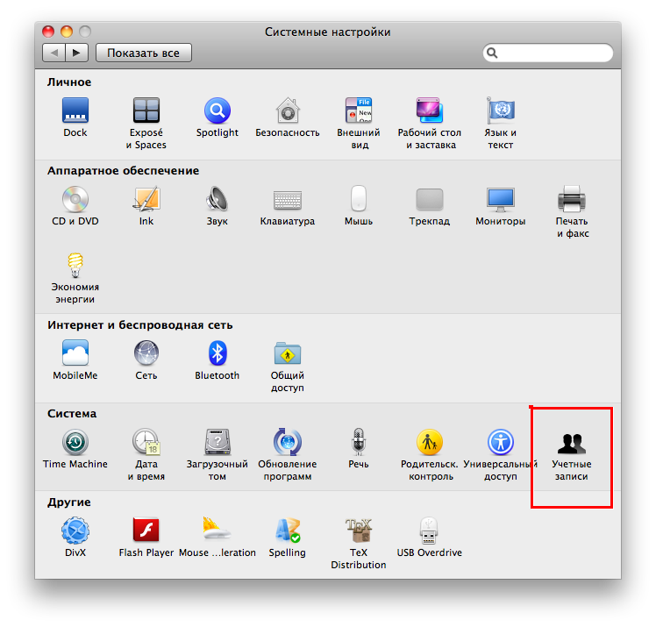The height and width of the screenshot is (627, 656).
Task: Minimize window with the yellow button
Action: click(67, 32)
